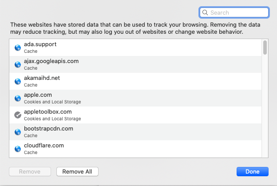277x186 pixels.
Task: Highlight the appletoolbox.com row
Action: (133, 115)
